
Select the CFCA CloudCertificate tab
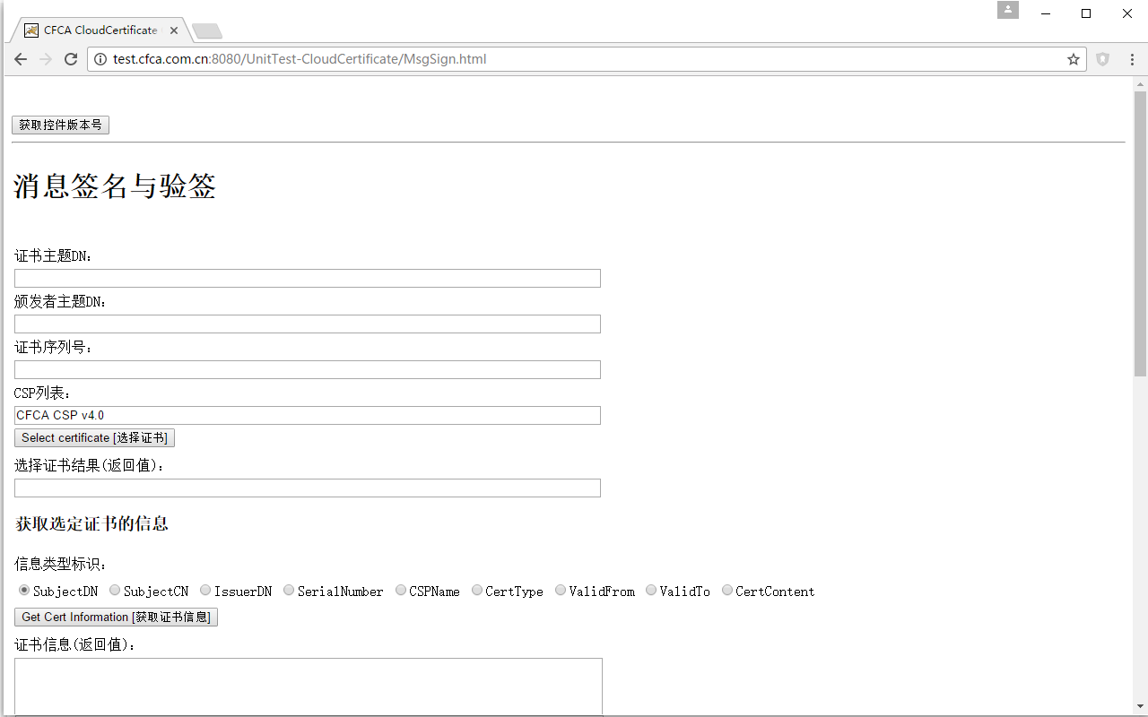click(x=99, y=30)
